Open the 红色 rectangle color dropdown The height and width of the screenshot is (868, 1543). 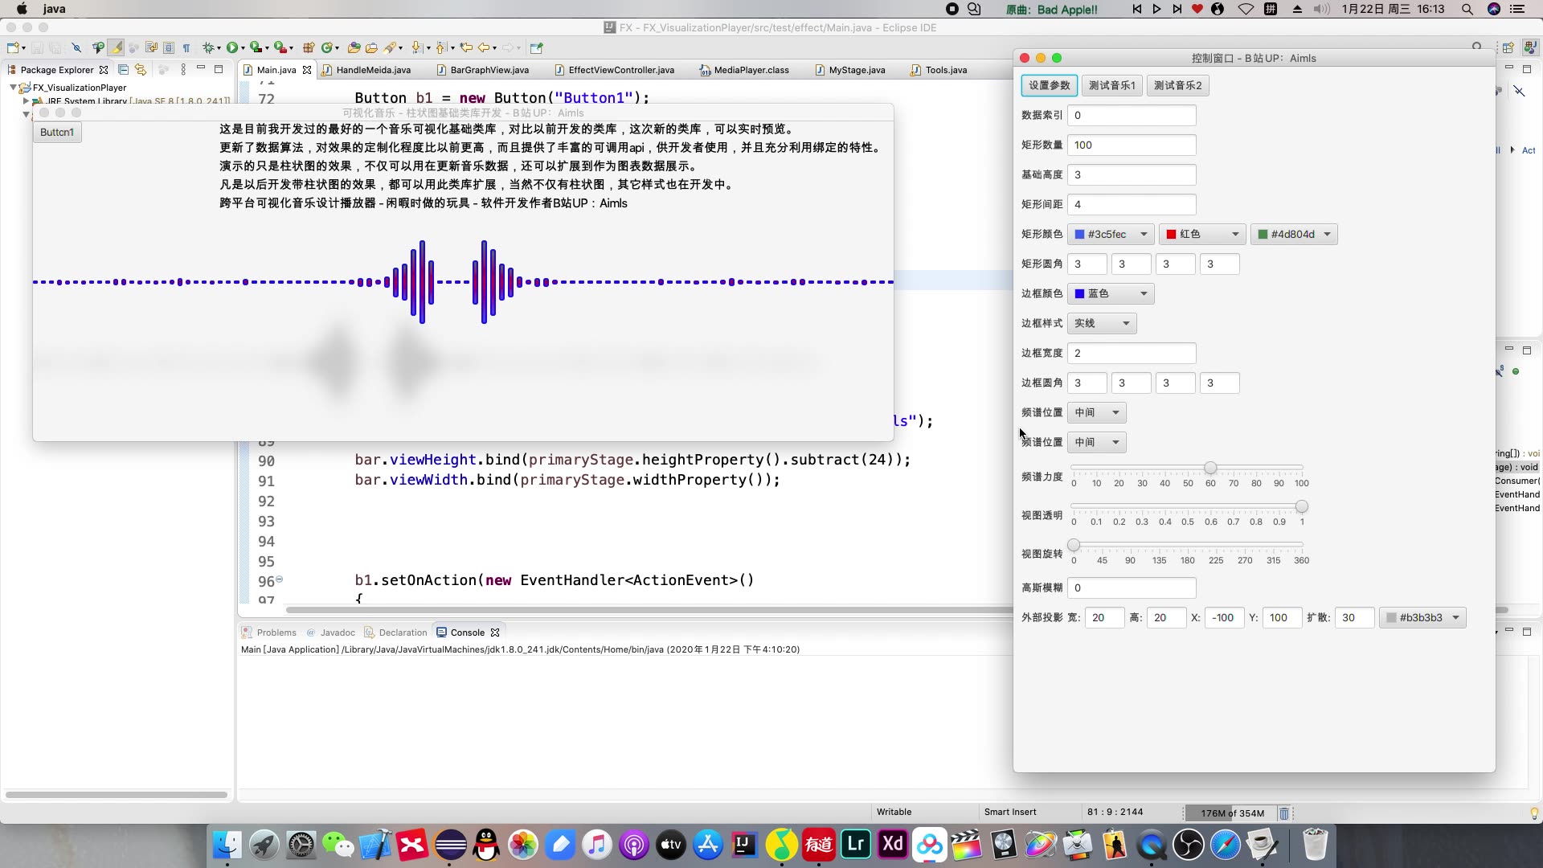pos(1202,234)
